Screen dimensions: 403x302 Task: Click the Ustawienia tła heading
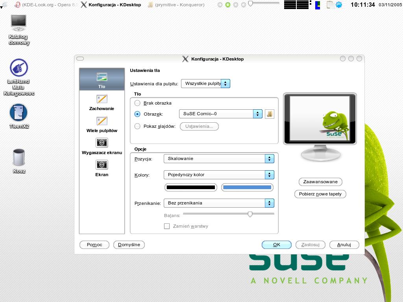(x=145, y=70)
